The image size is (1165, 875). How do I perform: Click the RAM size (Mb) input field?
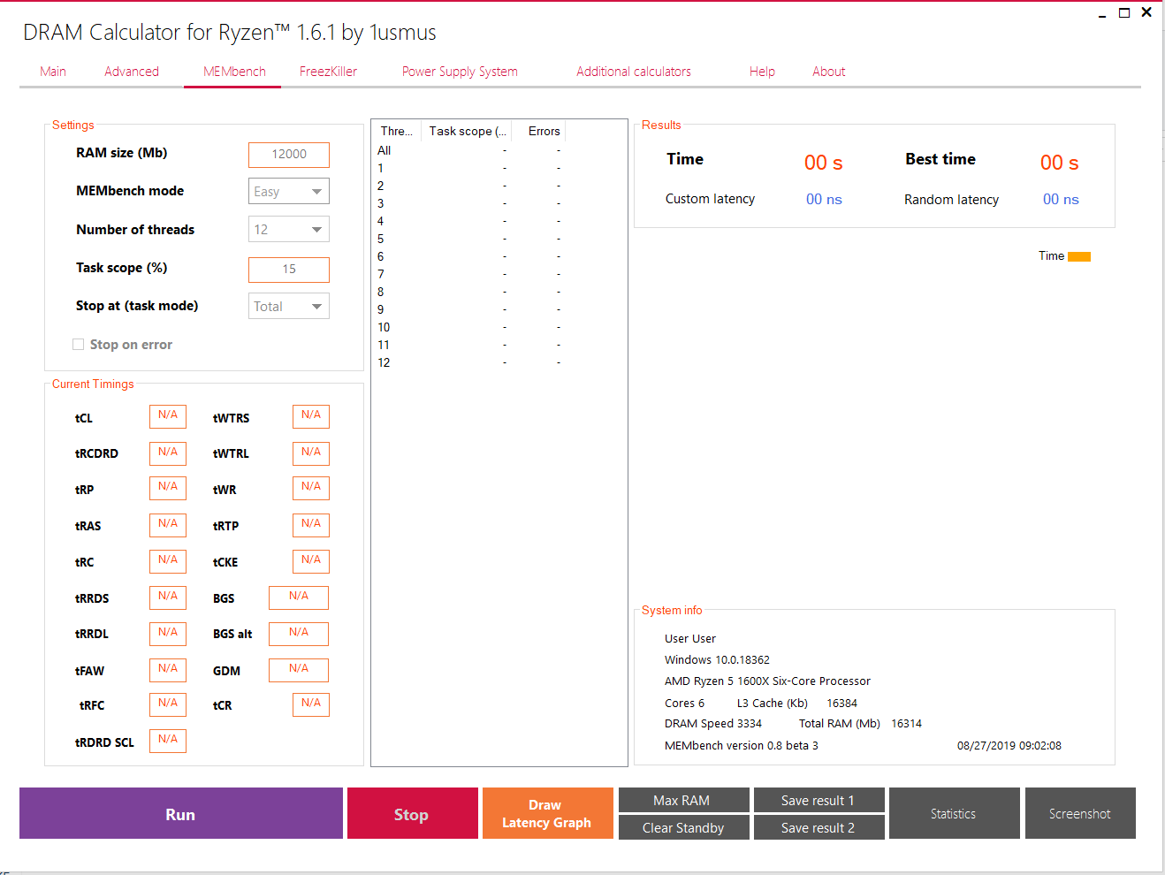tap(289, 155)
